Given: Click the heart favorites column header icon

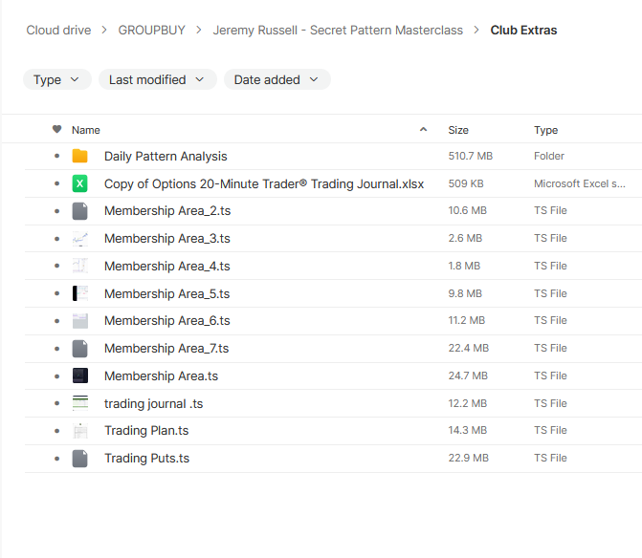Looking at the screenshot, I should coord(56,129).
